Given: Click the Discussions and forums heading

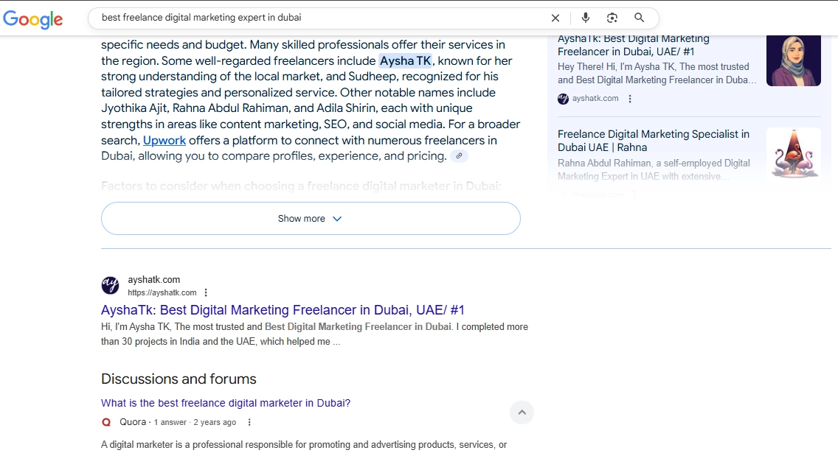Looking at the screenshot, I should click(179, 379).
